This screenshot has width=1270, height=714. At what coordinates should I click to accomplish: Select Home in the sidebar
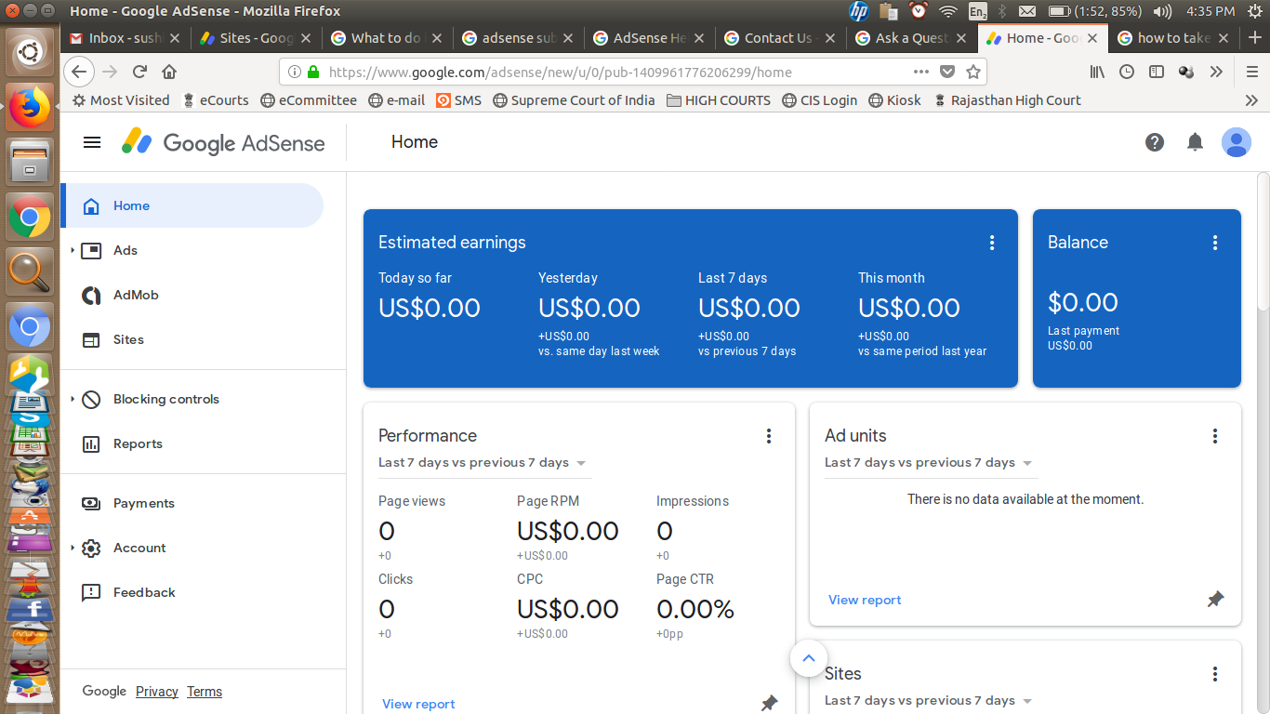(x=192, y=205)
